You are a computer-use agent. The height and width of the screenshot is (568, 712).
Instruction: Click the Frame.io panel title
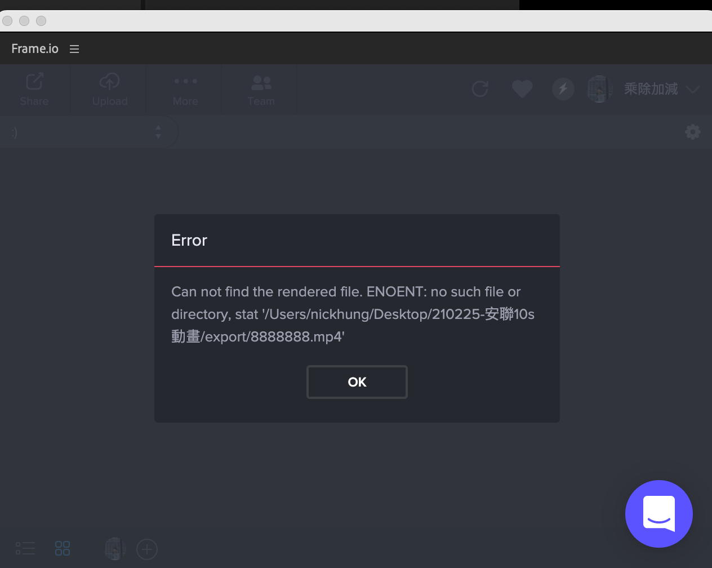(35, 49)
